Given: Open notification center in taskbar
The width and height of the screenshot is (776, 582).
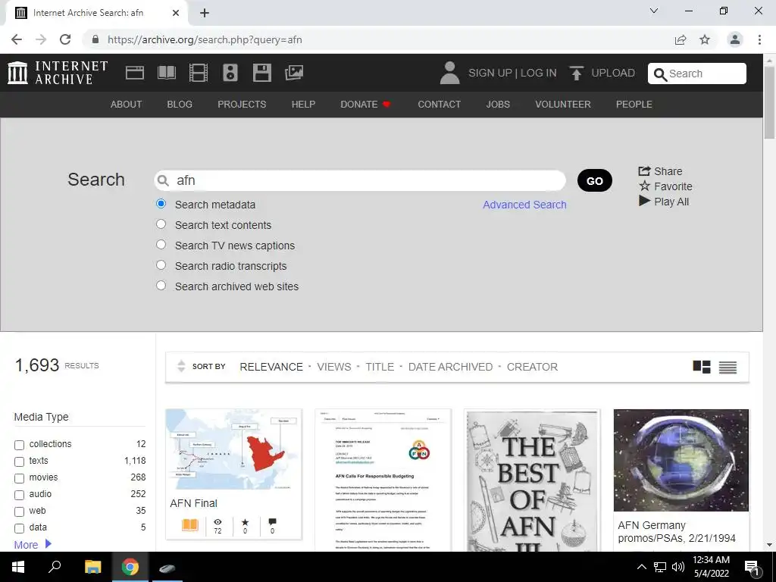Looking at the screenshot, I should [x=752, y=567].
